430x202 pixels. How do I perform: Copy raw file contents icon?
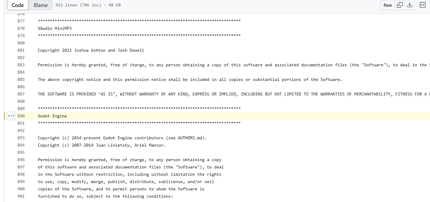[400, 5]
